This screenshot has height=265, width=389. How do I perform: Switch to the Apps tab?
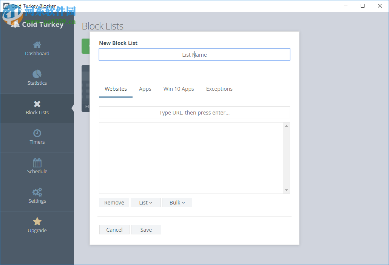point(145,88)
